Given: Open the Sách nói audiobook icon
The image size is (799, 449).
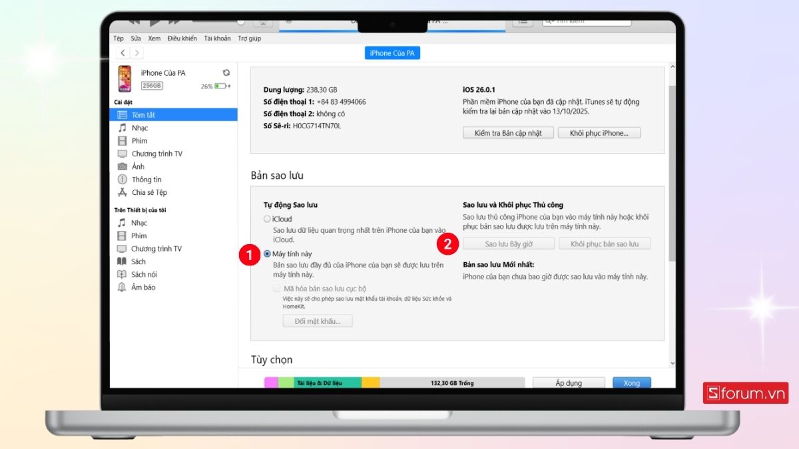Looking at the screenshot, I should pyautogui.click(x=122, y=274).
